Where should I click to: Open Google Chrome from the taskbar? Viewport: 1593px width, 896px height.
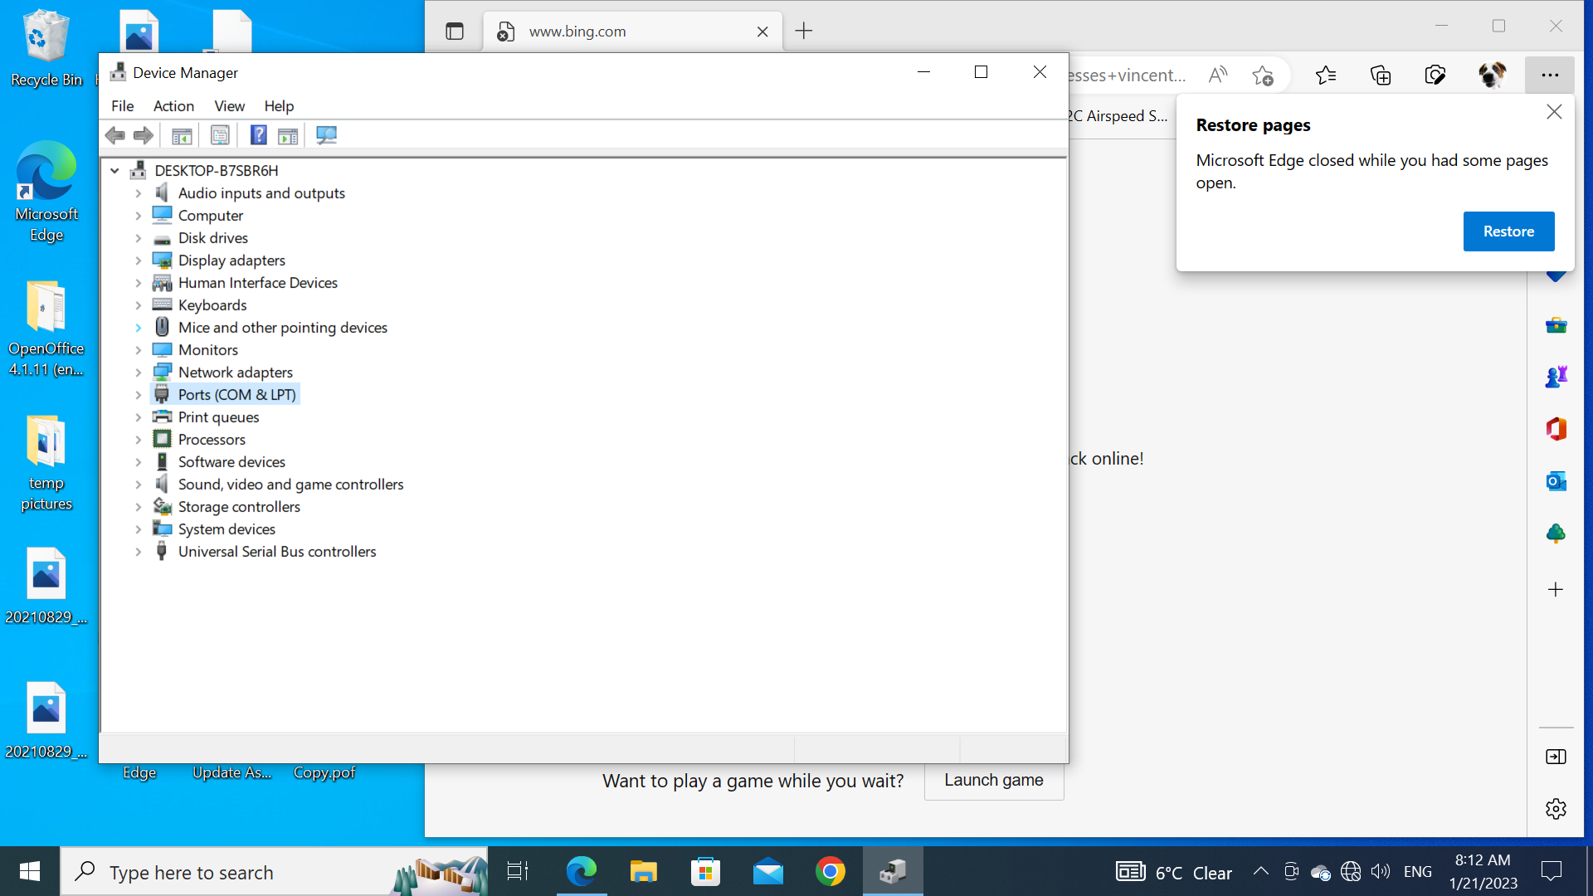[830, 872]
